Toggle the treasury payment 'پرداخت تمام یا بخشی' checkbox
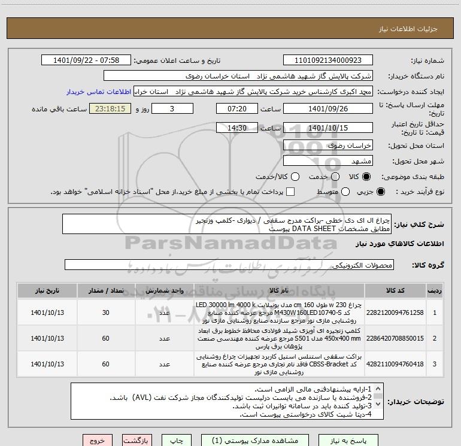The image size is (461, 446). 291,192
